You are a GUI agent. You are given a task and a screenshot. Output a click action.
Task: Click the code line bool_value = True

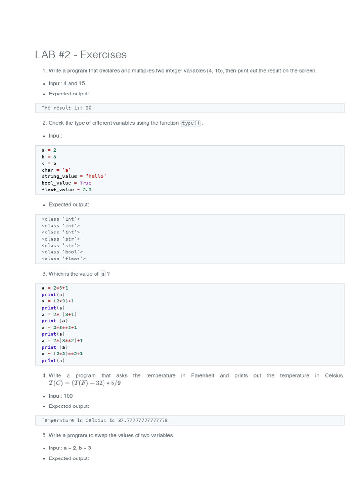click(67, 183)
